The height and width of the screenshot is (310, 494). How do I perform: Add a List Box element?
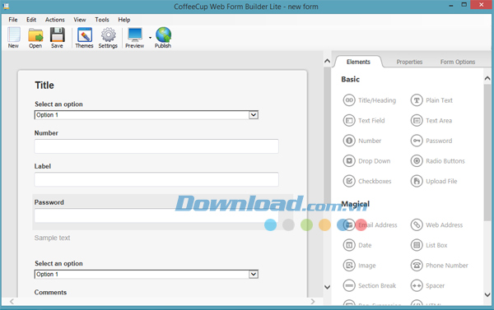coord(429,245)
